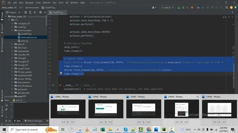Open the test (1) run configuration dropdown

pos(167,7)
